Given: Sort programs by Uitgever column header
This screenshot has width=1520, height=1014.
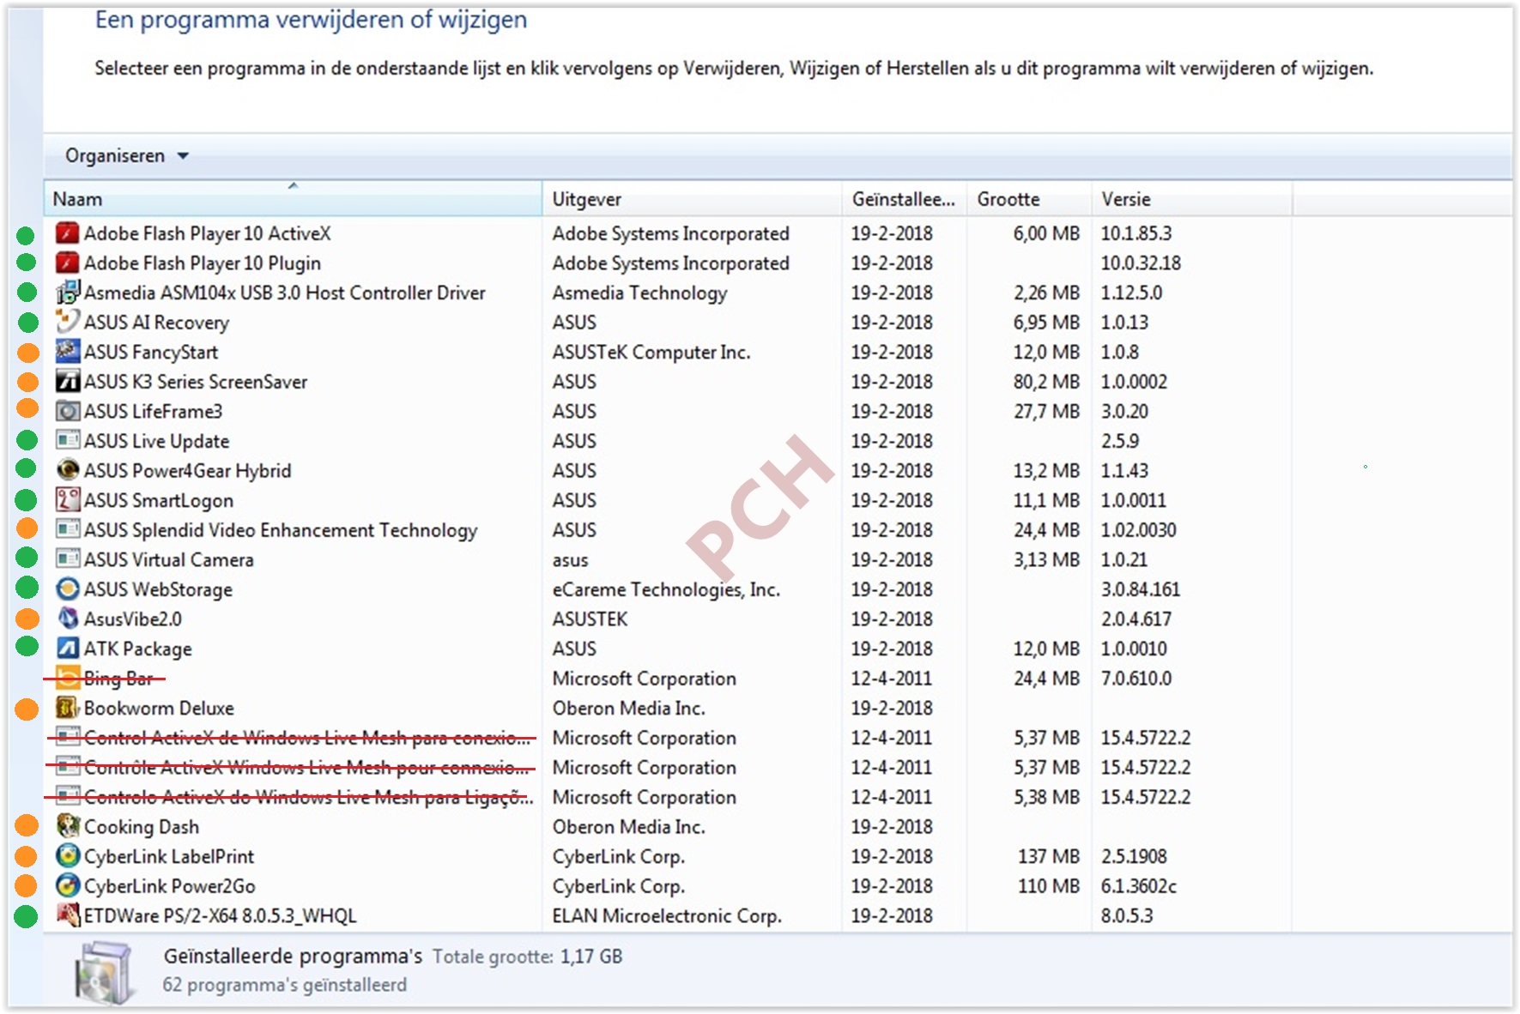Looking at the screenshot, I should [692, 199].
